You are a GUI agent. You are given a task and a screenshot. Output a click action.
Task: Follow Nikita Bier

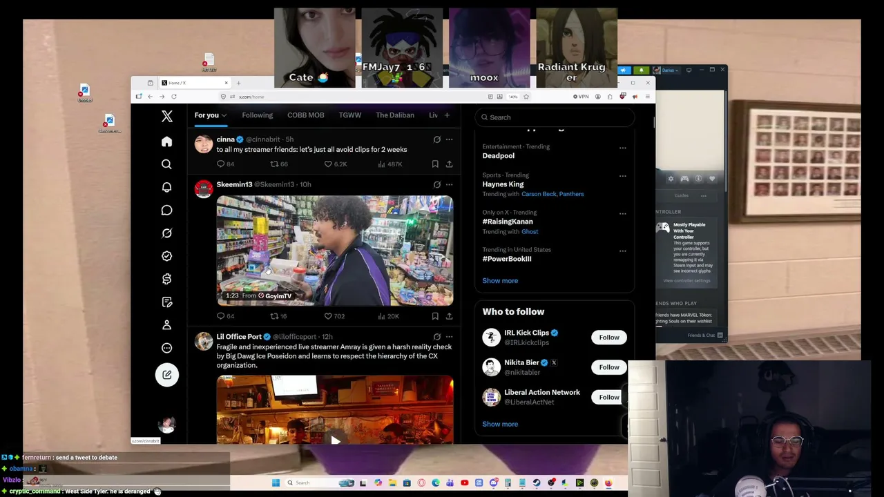click(609, 367)
